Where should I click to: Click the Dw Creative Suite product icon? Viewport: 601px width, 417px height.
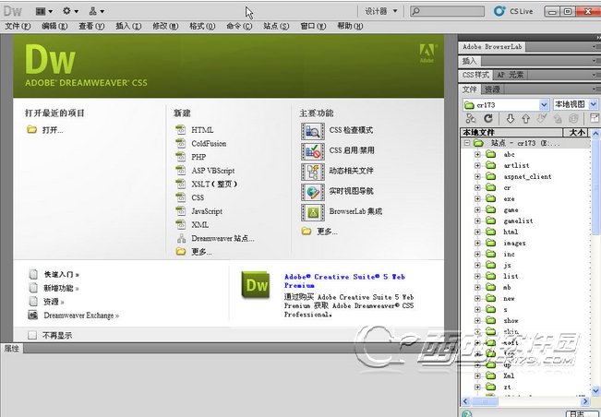coord(256,285)
